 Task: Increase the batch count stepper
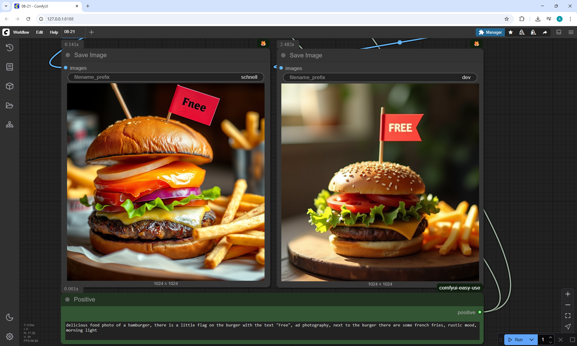(551, 337)
